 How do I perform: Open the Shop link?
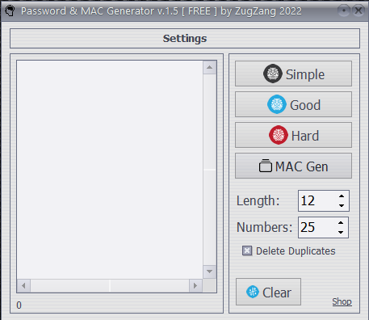pos(342,301)
